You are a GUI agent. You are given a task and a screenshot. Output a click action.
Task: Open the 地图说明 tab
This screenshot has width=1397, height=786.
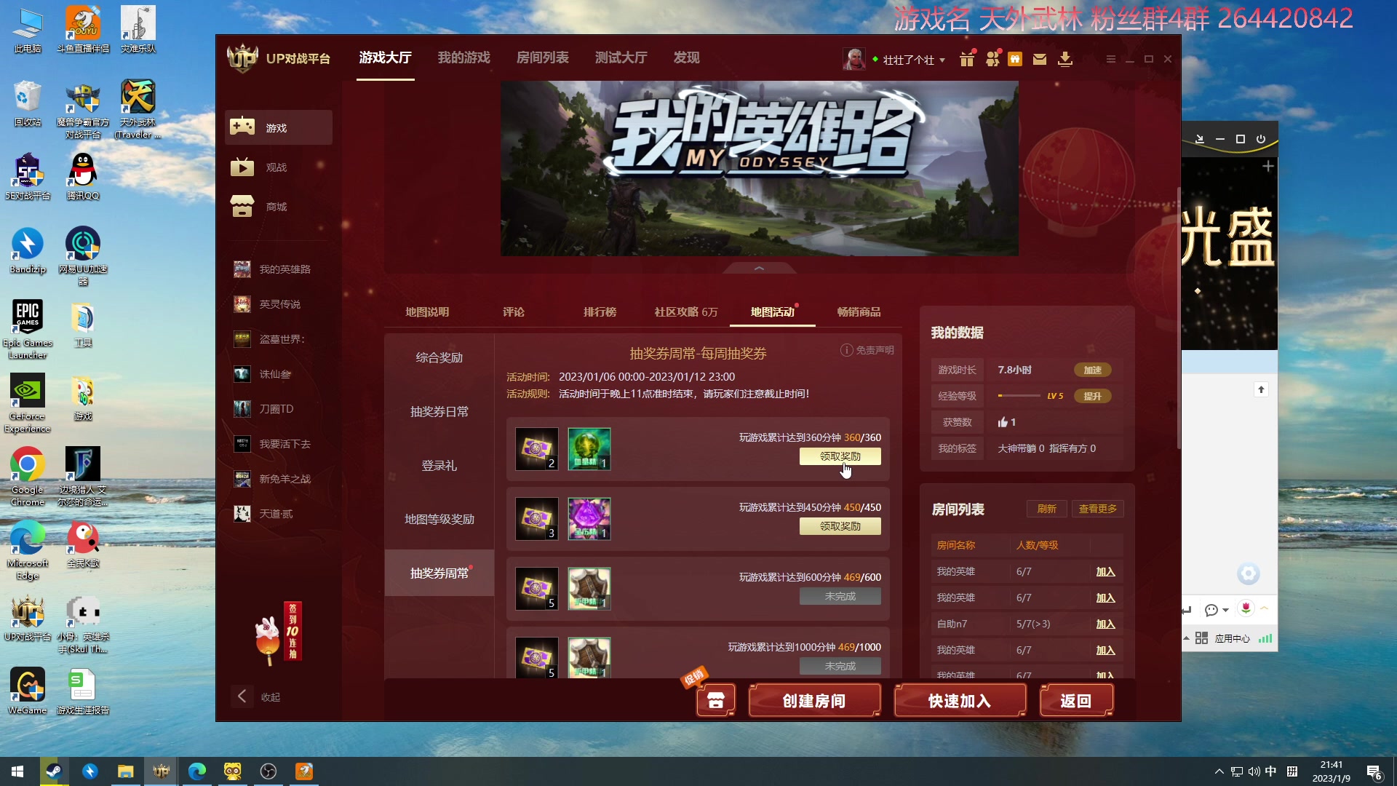[427, 312]
